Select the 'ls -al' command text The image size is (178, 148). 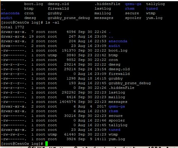(x=52, y=22)
